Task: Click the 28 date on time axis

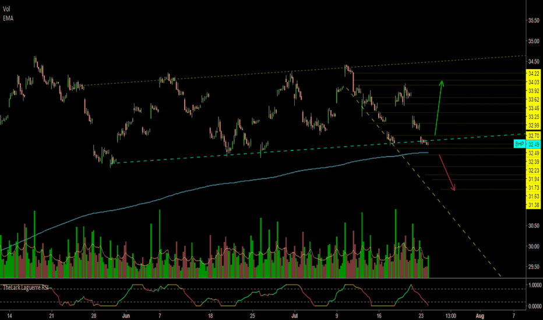Action: point(94,315)
